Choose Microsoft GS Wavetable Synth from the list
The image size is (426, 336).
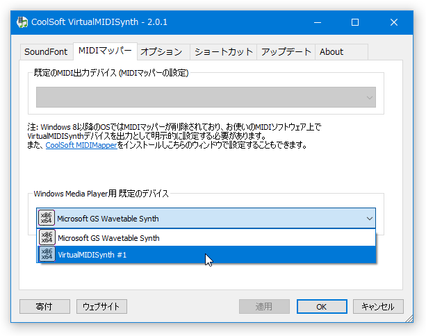coord(206,237)
